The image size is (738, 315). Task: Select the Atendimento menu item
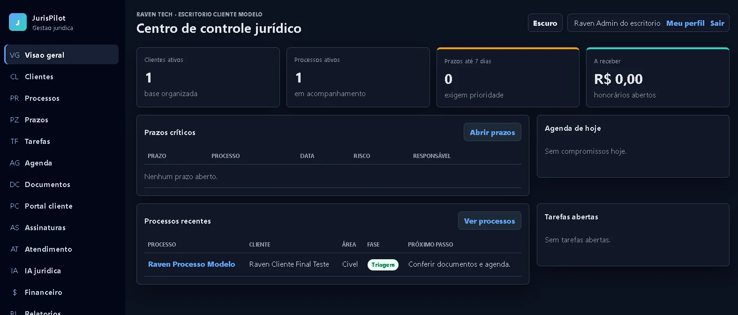(61, 249)
